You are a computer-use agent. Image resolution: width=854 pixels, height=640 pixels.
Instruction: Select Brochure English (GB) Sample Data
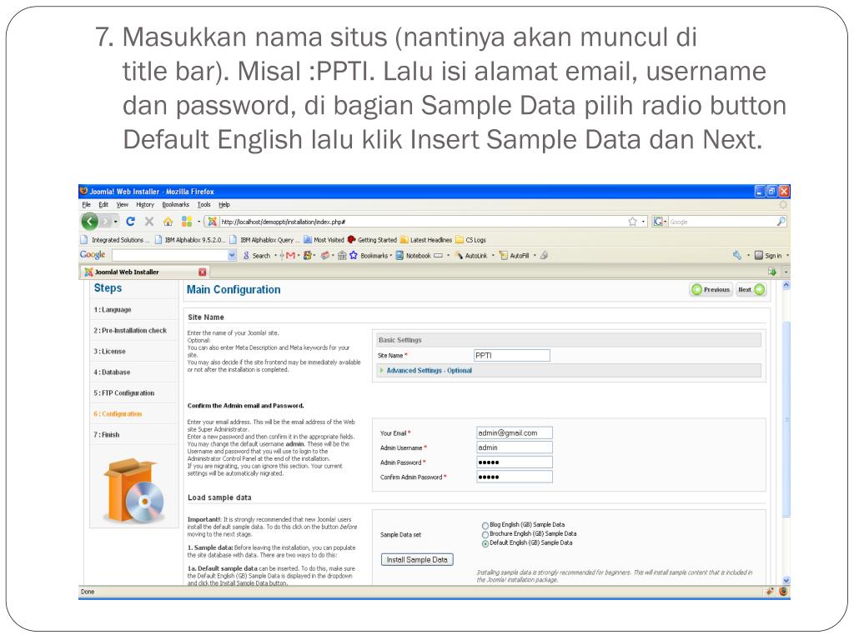pyautogui.click(x=485, y=534)
